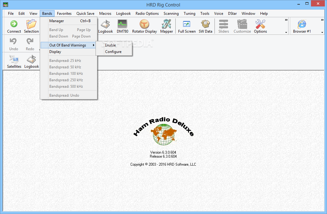The image size is (327, 214).
Task: Open Browser #1 icon
Action: click(x=302, y=24)
